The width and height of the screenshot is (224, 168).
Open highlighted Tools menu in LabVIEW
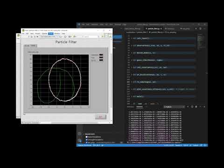51,34
